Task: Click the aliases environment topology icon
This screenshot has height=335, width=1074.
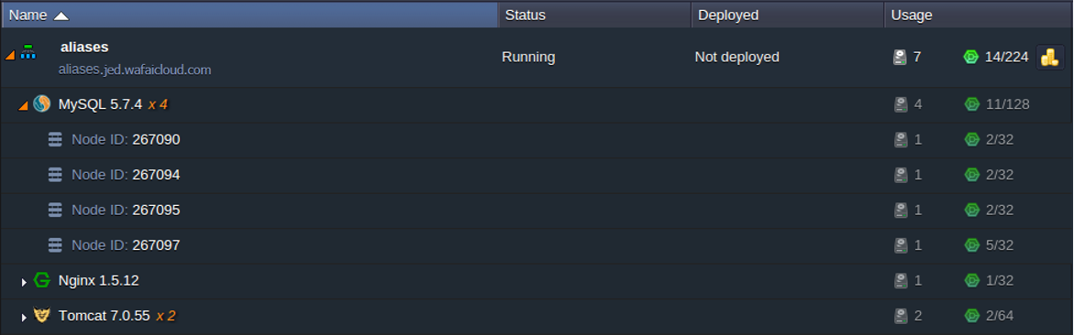Action: (28, 51)
